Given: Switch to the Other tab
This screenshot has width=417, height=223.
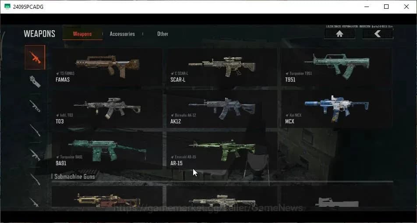Looking at the screenshot, I should (x=163, y=34).
